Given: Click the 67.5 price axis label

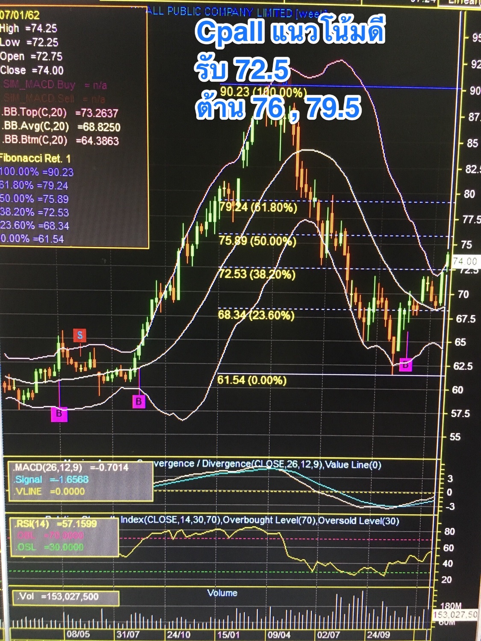Looking at the screenshot, I should [x=466, y=319].
